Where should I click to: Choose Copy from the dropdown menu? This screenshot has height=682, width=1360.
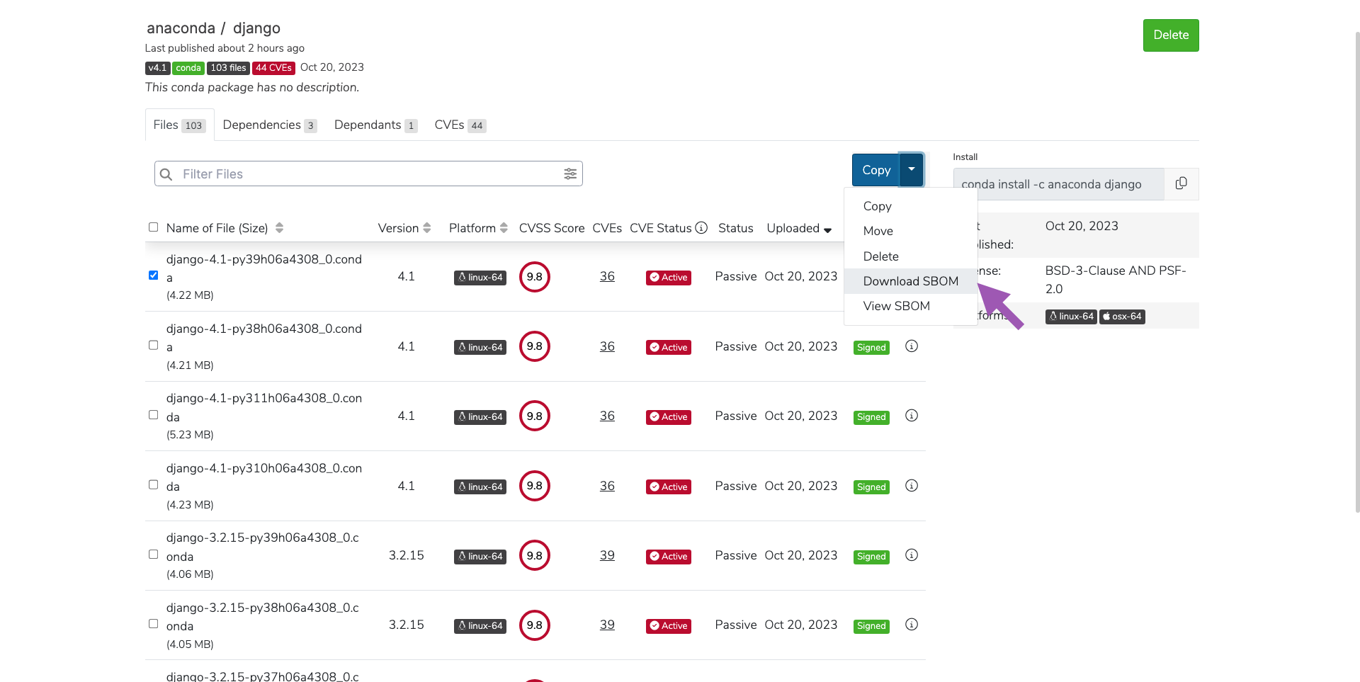pyautogui.click(x=911, y=206)
